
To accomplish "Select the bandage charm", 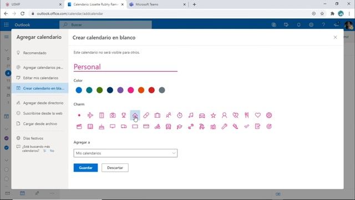I will coord(146,115).
